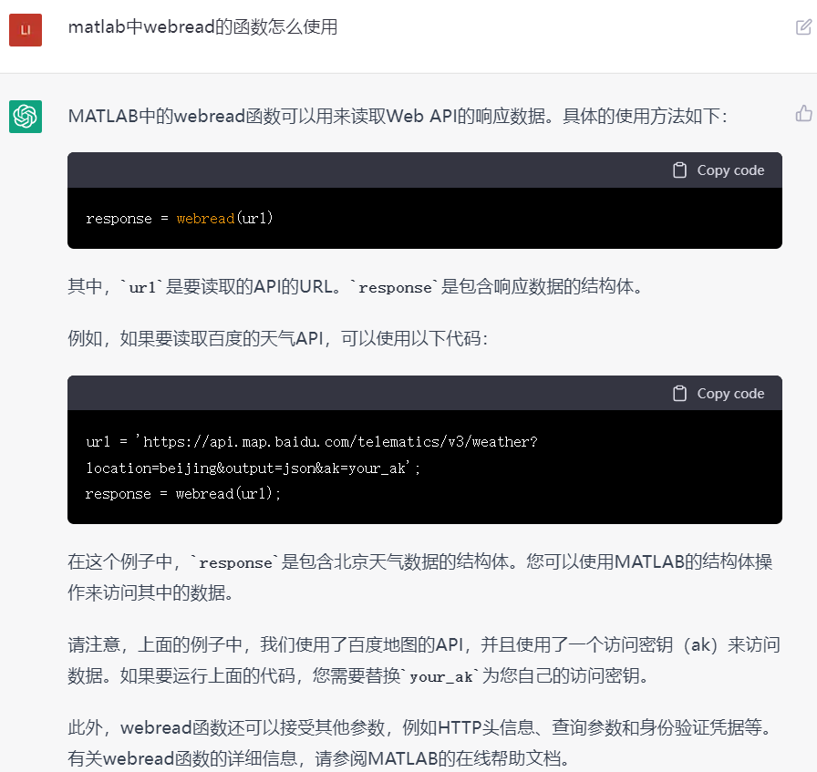Screen dimensions: 817x772
Task: Click the sentence beginning 'MATLAB中的webread函数'
Action: pyautogui.click(x=398, y=116)
